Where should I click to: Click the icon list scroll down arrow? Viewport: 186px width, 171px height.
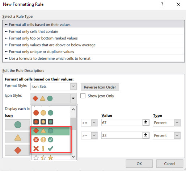click(73, 157)
